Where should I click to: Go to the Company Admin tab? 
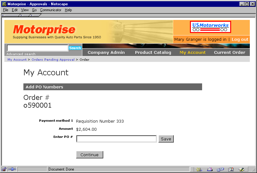[x=106, y=53]
